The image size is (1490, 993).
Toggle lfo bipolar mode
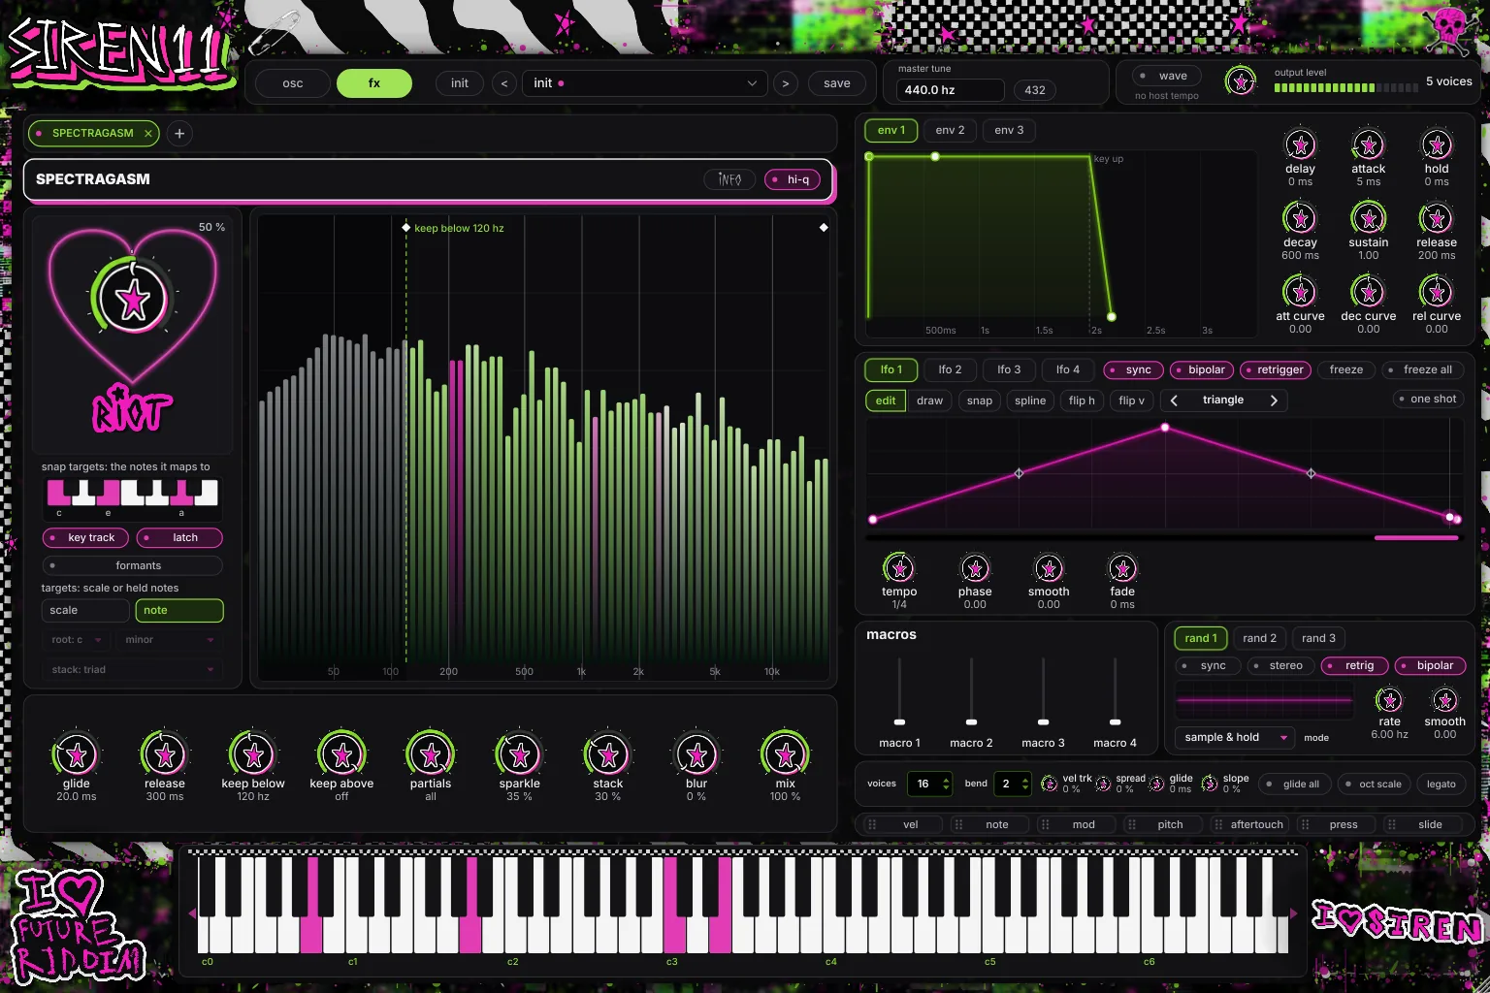[1200, 369]
